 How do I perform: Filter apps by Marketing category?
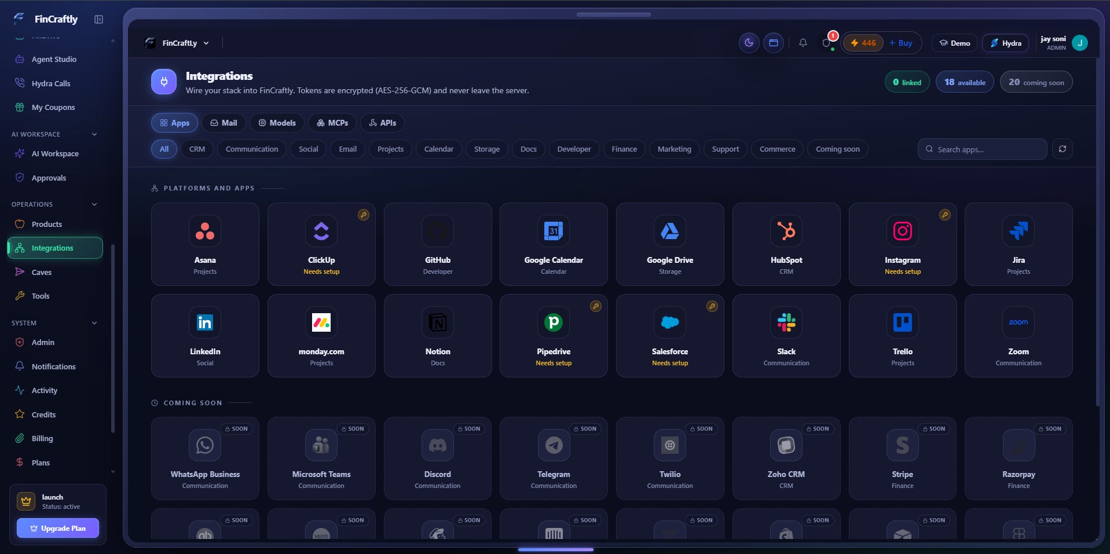[675, 149]
